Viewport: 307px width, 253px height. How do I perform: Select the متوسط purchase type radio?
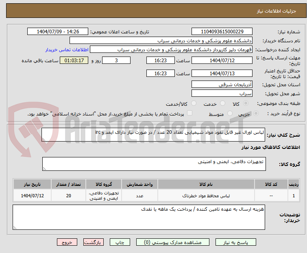click(230, 113)
